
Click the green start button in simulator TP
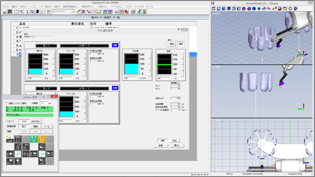click(x=34, y=139)
